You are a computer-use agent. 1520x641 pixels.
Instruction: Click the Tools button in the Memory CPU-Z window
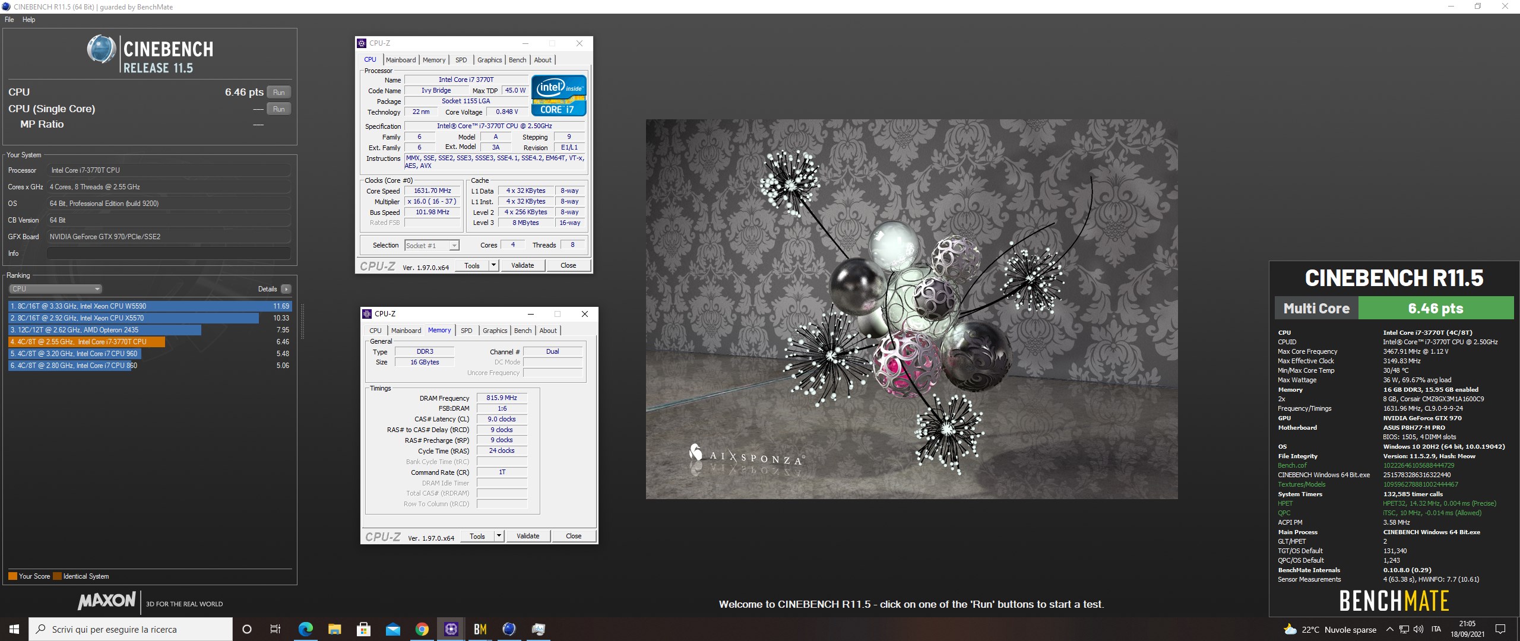point(477,536)
